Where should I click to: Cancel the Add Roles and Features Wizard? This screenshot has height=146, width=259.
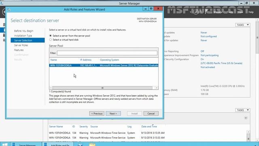point(151,114)
